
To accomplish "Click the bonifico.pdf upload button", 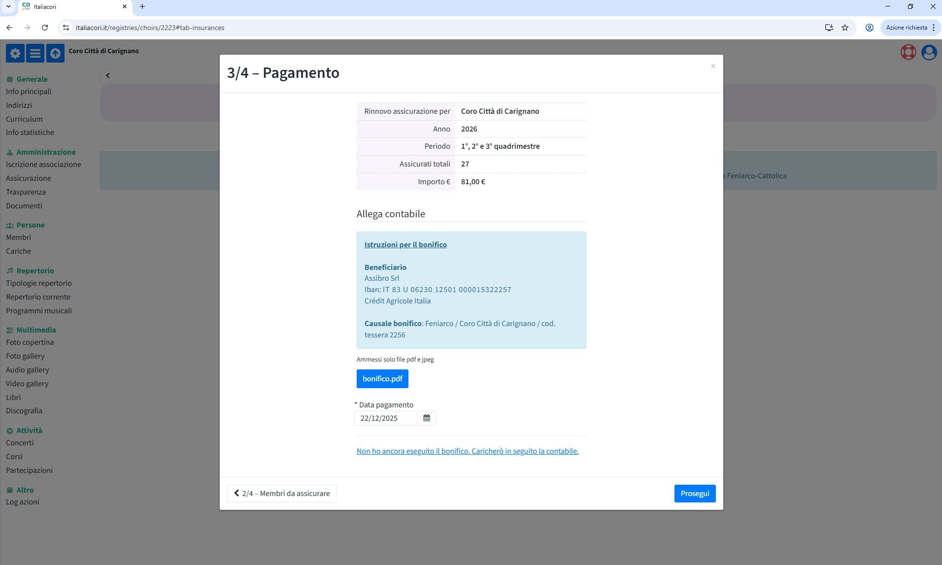I will (x=382, y=379).
